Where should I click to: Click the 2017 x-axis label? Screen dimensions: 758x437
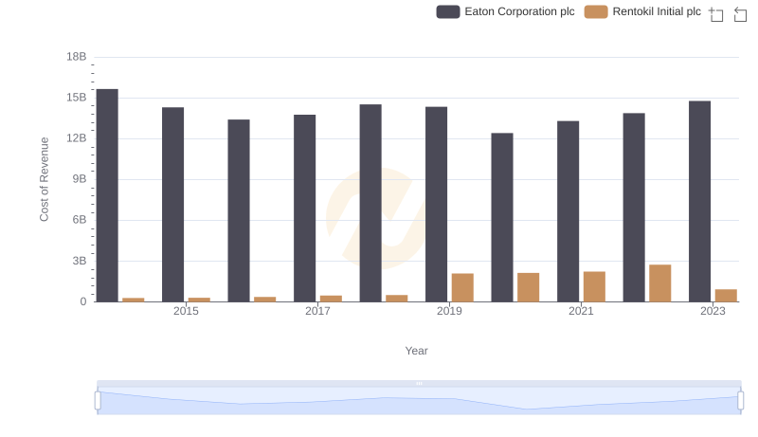click(x=317, y=311)
